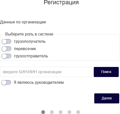The height and width of the screenshot is (114, 120).
Task: Proceed with the Далее button
Action: click(107, 98)
